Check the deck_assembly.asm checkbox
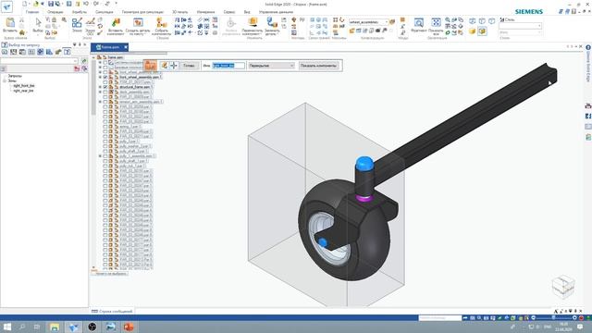The width and height of the screenshot is (592, 333). (x=105, y=92)
